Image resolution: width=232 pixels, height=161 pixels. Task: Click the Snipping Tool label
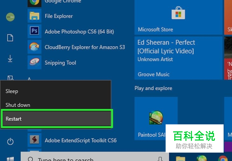60,63
